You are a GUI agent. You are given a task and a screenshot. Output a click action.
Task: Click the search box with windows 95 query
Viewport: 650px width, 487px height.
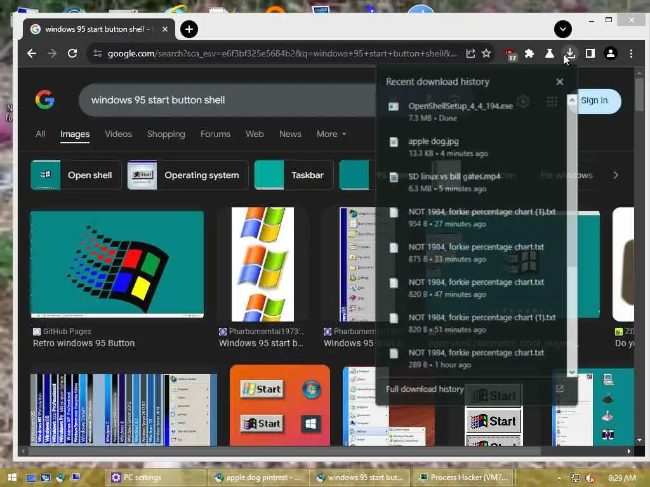(x=226, y=100)
